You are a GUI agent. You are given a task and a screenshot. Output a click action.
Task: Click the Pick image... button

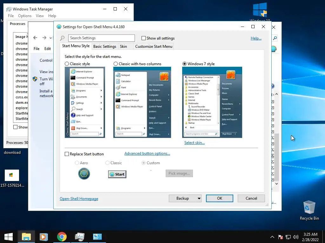point(179,173)
